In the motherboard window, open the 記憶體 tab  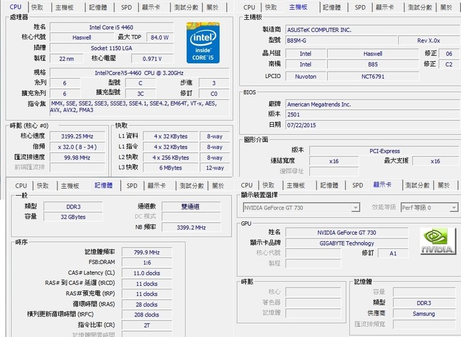(332, 7)
